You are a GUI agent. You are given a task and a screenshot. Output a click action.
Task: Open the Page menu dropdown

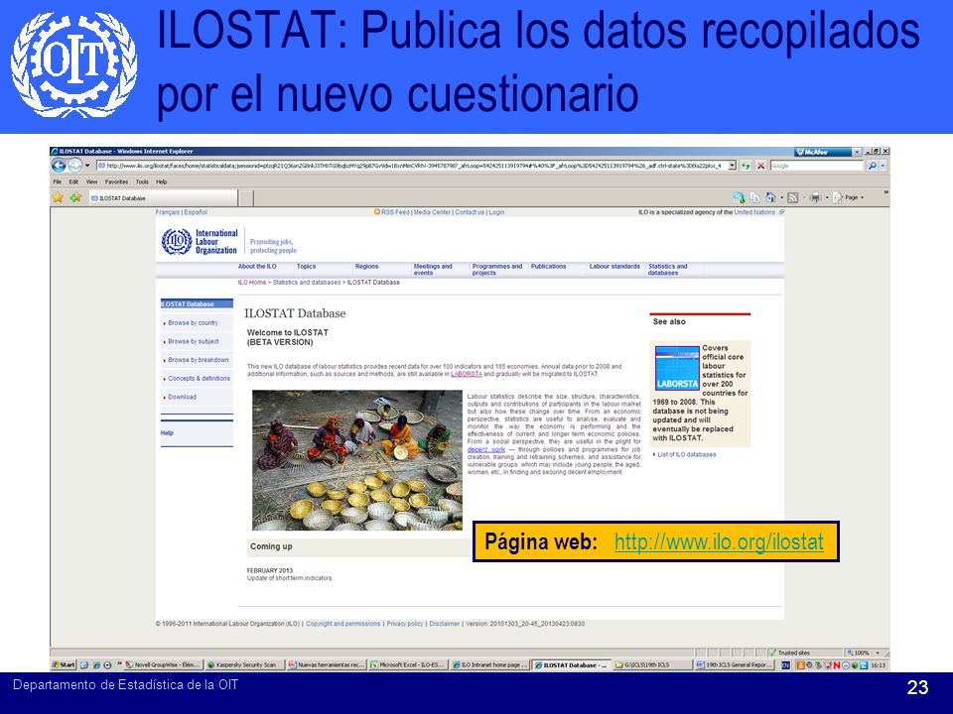tap(854, 197)
